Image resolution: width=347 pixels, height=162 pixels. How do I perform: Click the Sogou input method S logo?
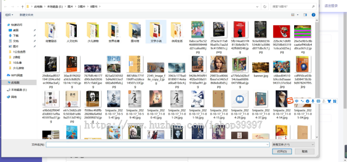coord(290,101)
